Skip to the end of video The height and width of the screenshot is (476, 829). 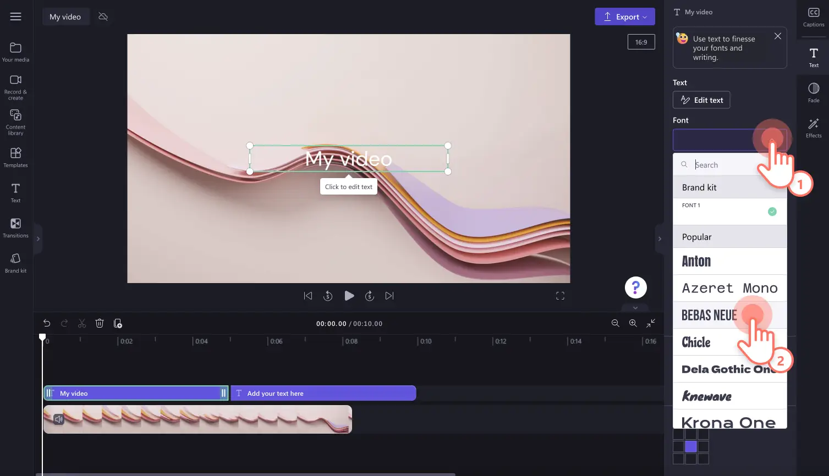(389, 296)
